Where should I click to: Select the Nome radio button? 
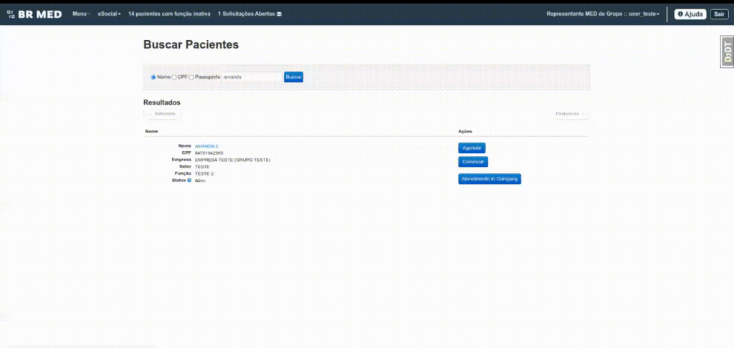point(153,77)
